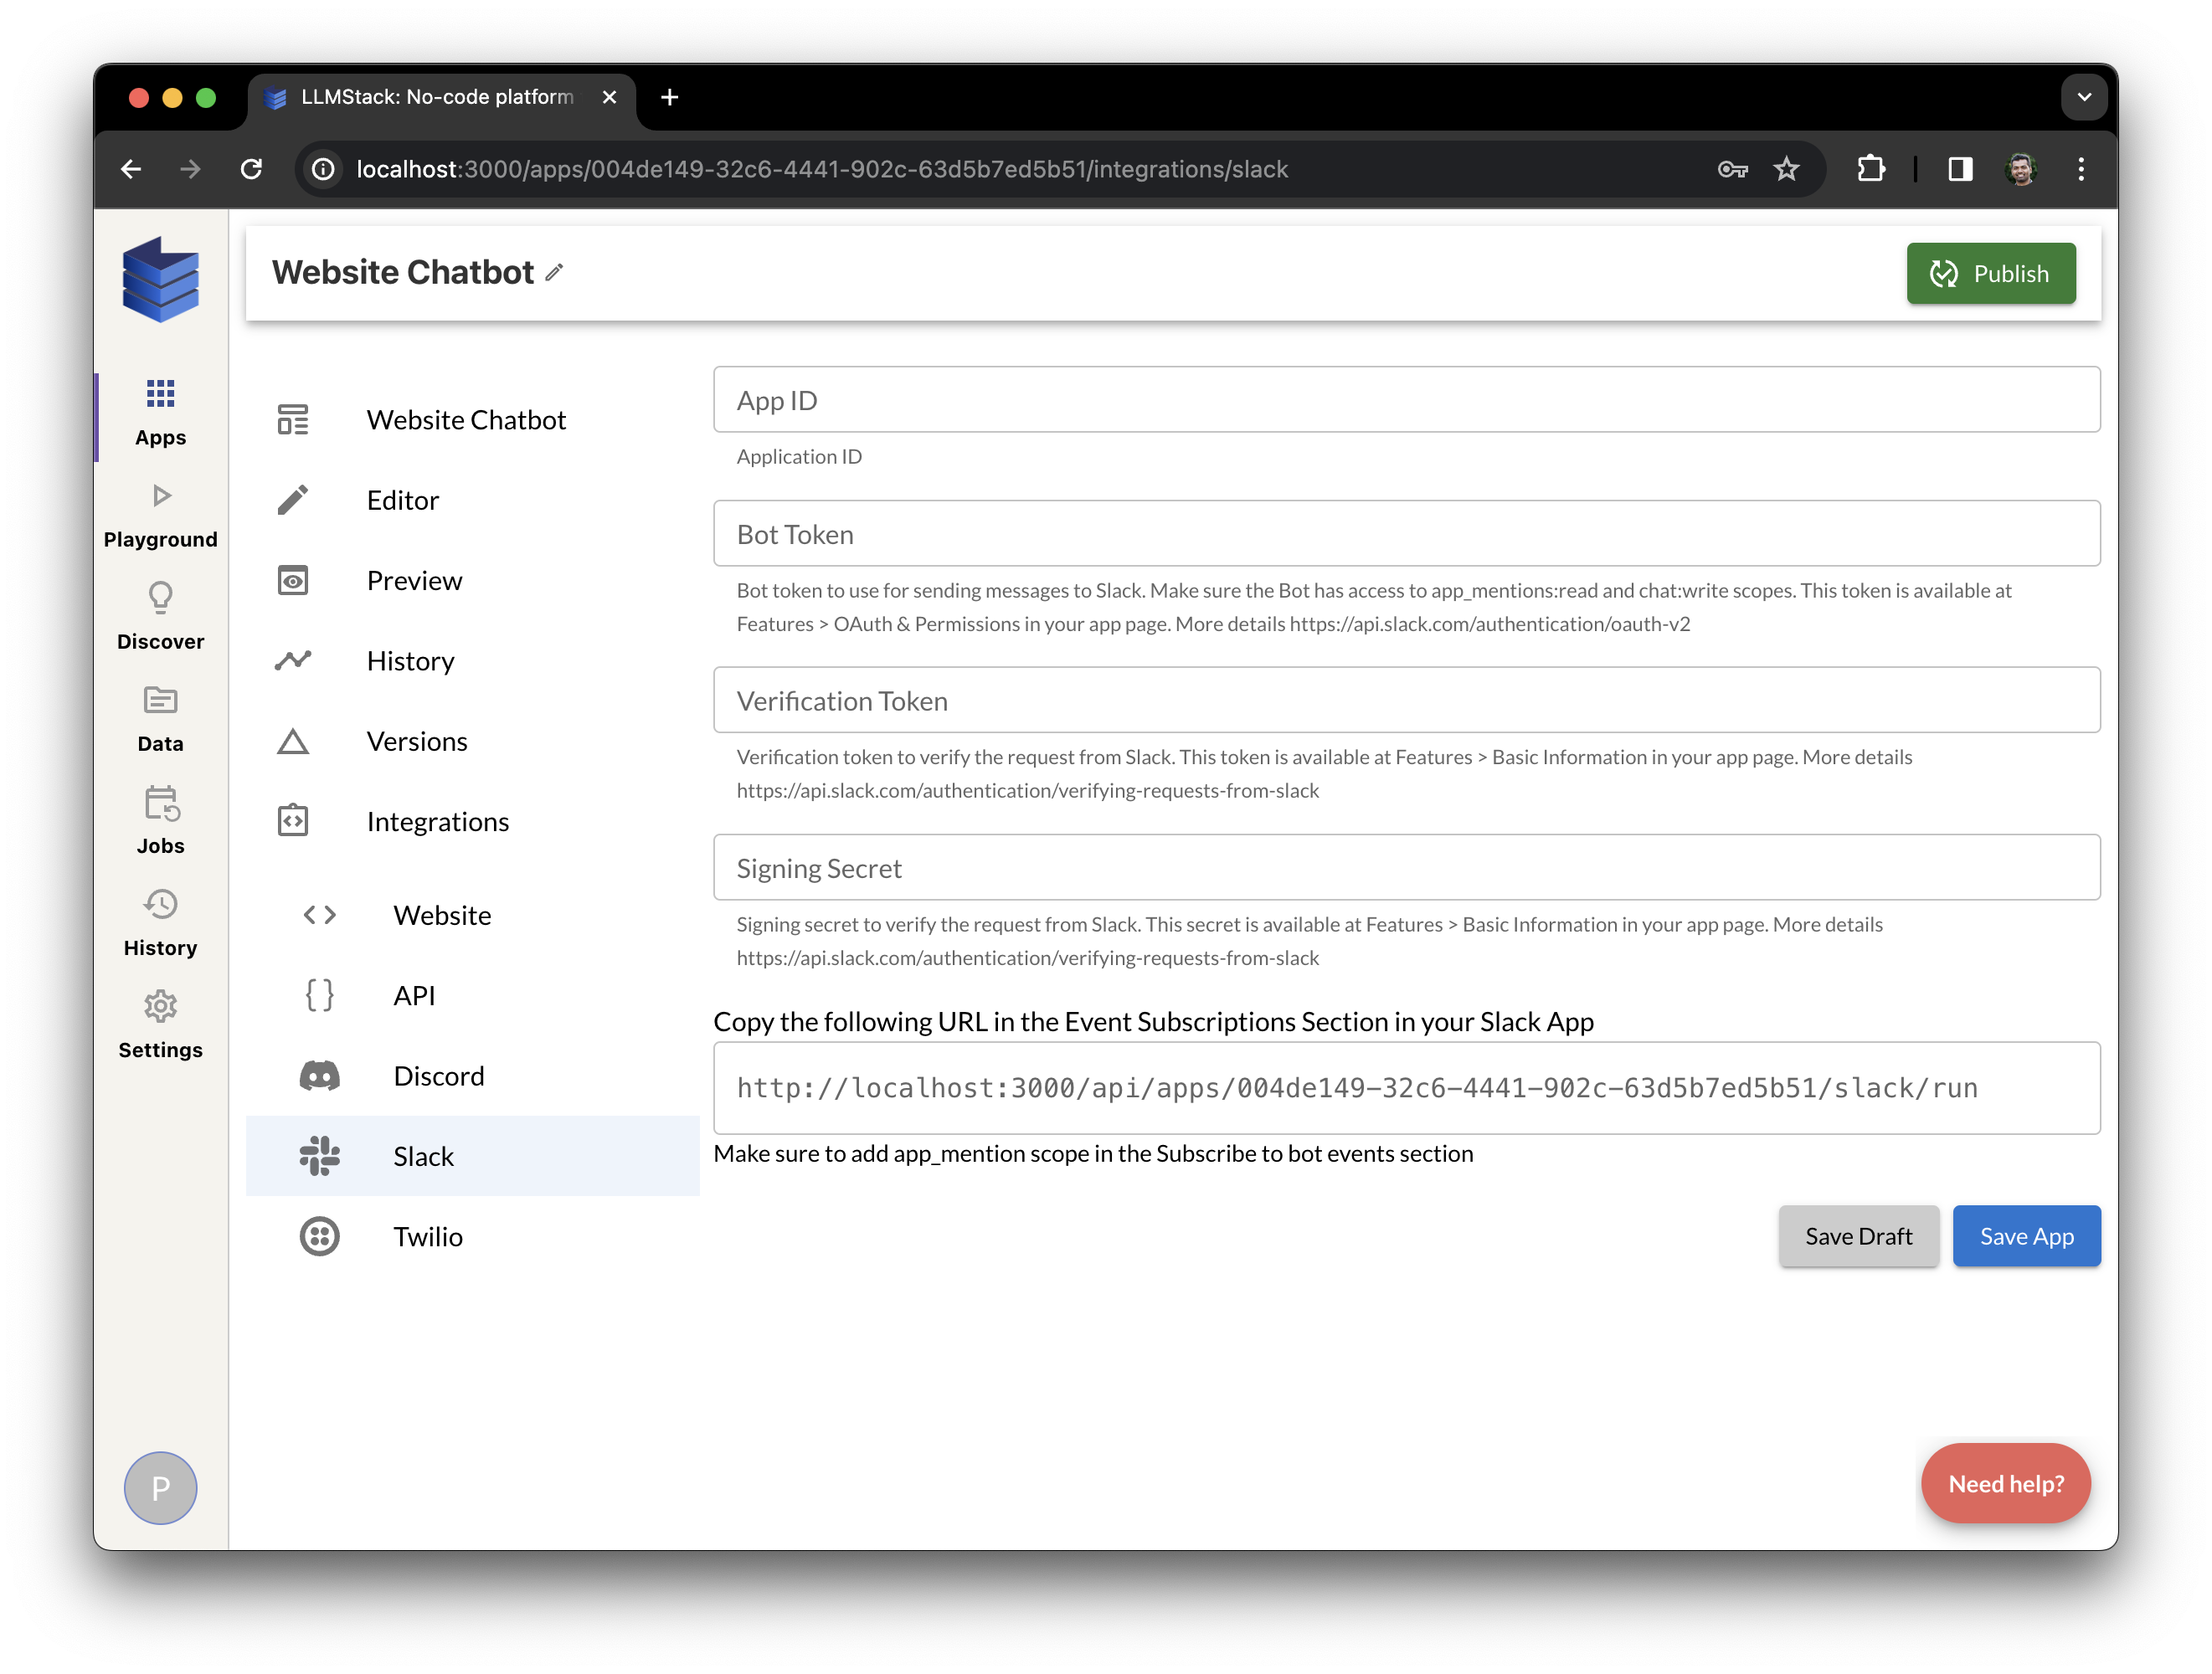Select the API integration entry
Viewport: 2212px width, 1674px height.
pos(414,995)
